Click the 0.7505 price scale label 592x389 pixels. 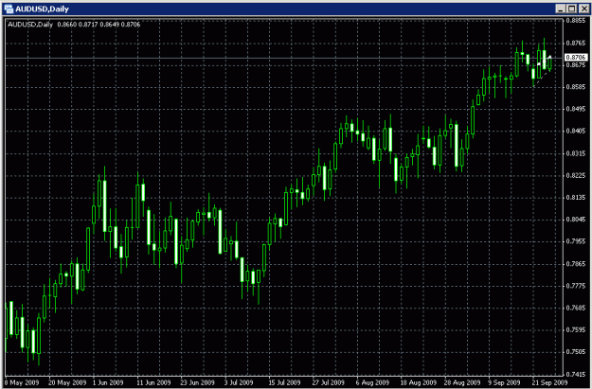point(576,352)
